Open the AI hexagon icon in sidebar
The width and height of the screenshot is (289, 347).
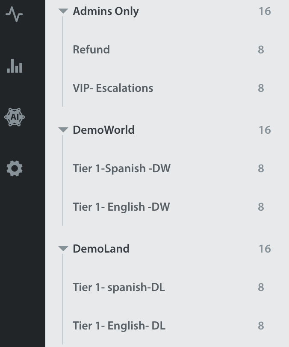click(x=15, y=117)
